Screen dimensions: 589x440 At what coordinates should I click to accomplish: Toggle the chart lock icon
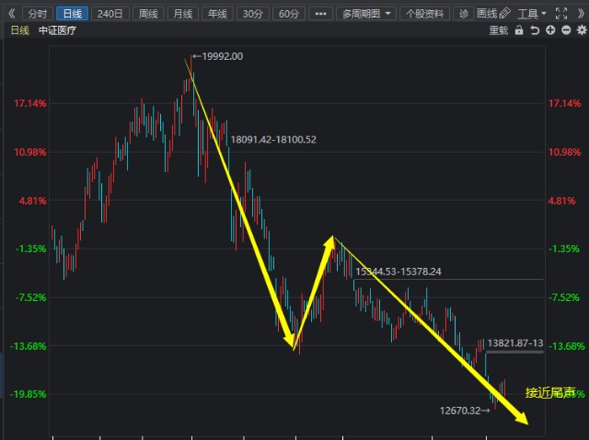point(519,30)
